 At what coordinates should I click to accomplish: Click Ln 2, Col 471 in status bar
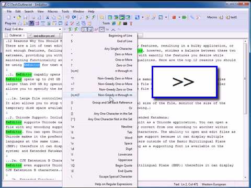(189, 184)
